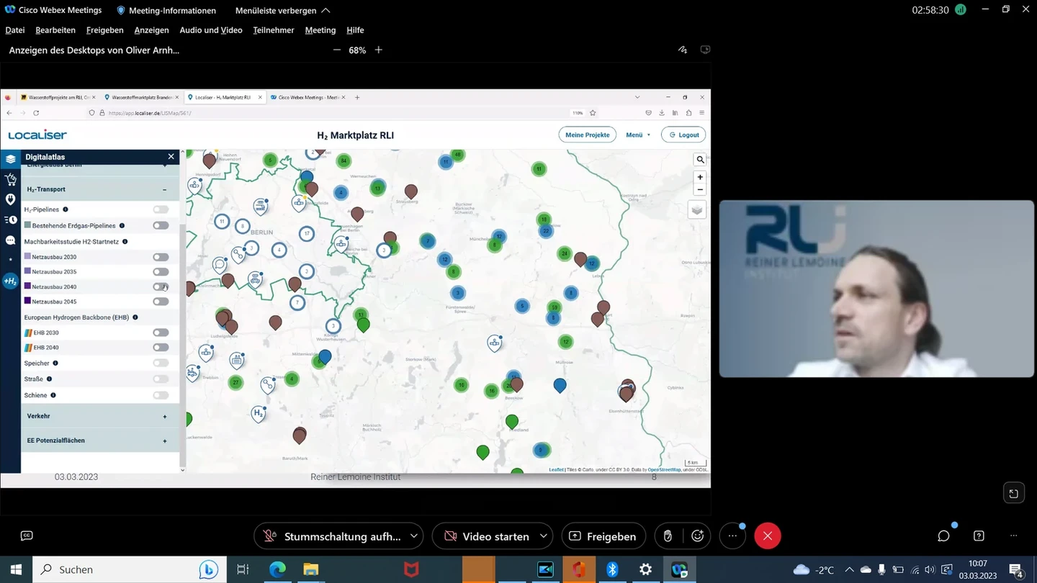Open the Datei menu
Image resolution: width=1037 pixels, height=583 pixels.
[15, 30]
